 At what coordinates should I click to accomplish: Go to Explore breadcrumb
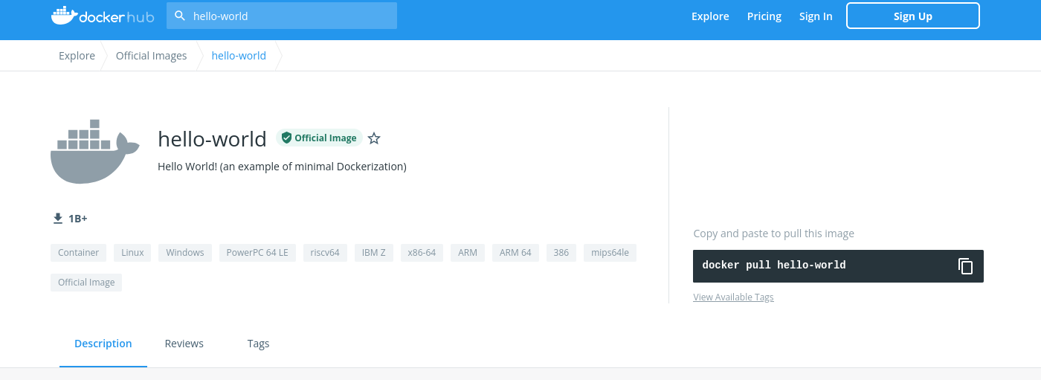[77, 56]
